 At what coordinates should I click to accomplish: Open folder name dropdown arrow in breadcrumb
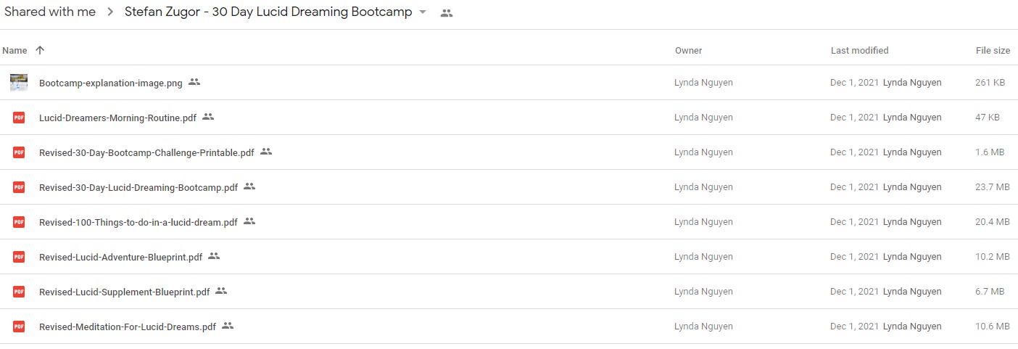click(423, 13)
